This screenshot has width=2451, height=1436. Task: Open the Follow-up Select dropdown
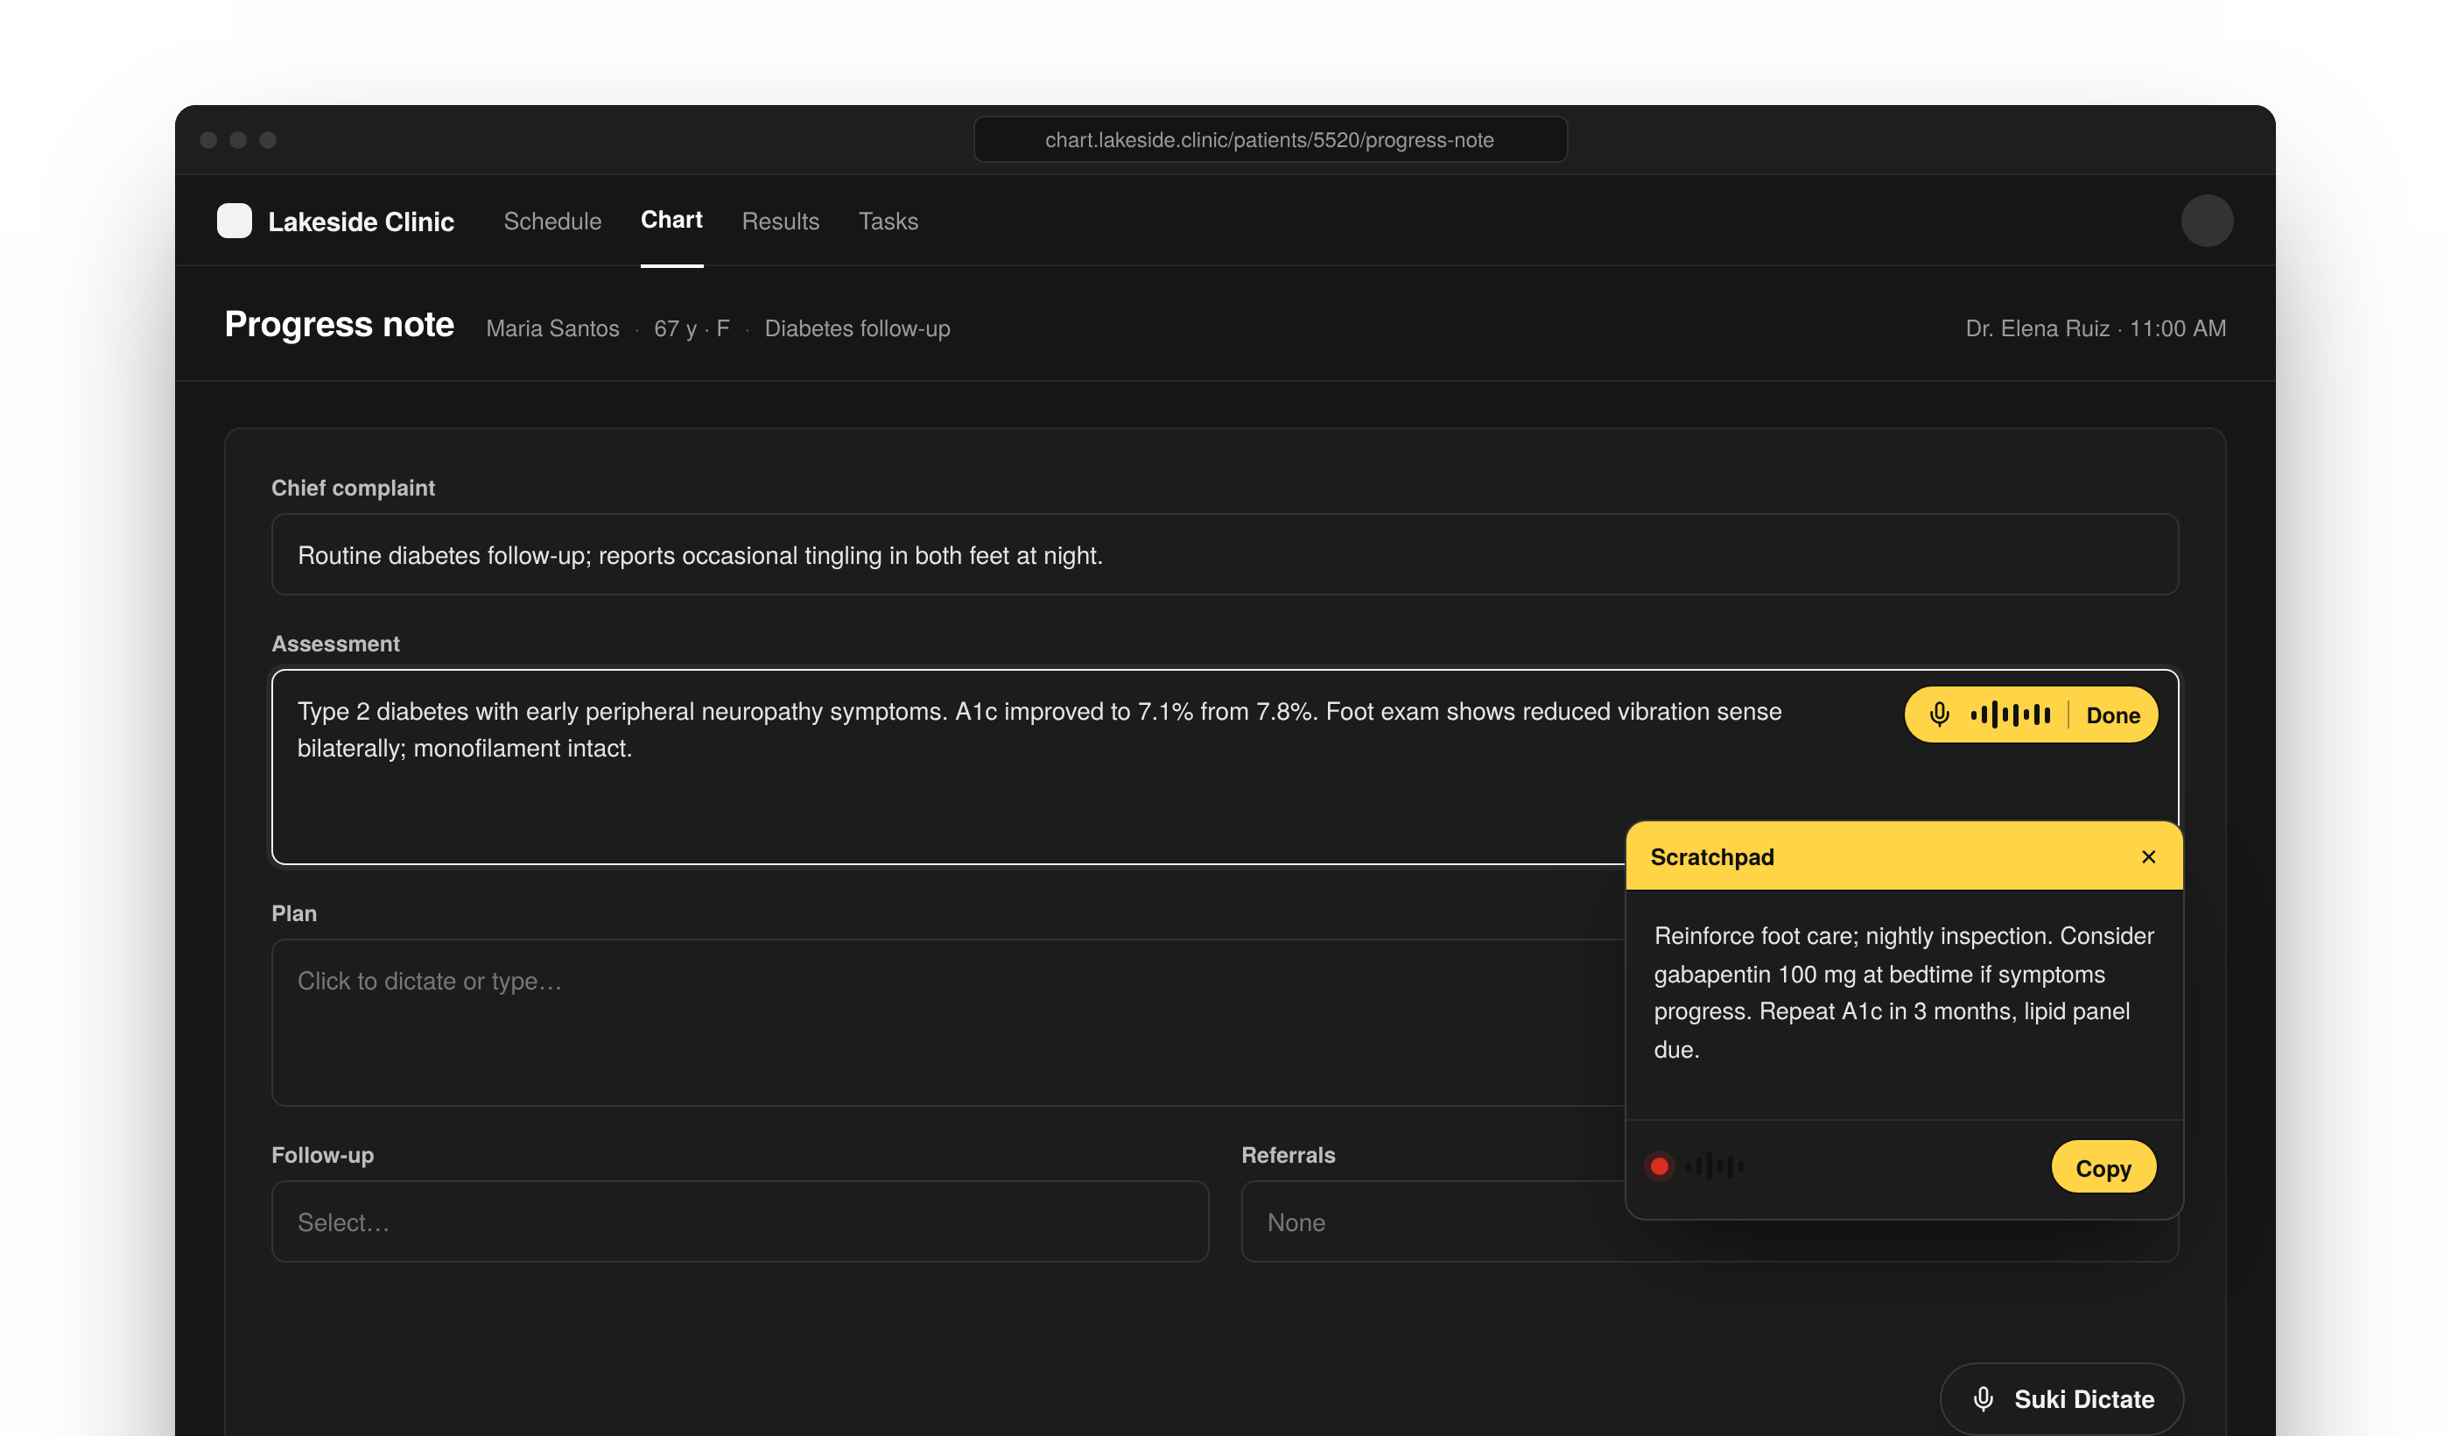[x=741, y=1222]
